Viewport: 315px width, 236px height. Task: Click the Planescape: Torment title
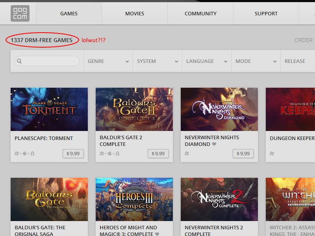coord(44,138)
